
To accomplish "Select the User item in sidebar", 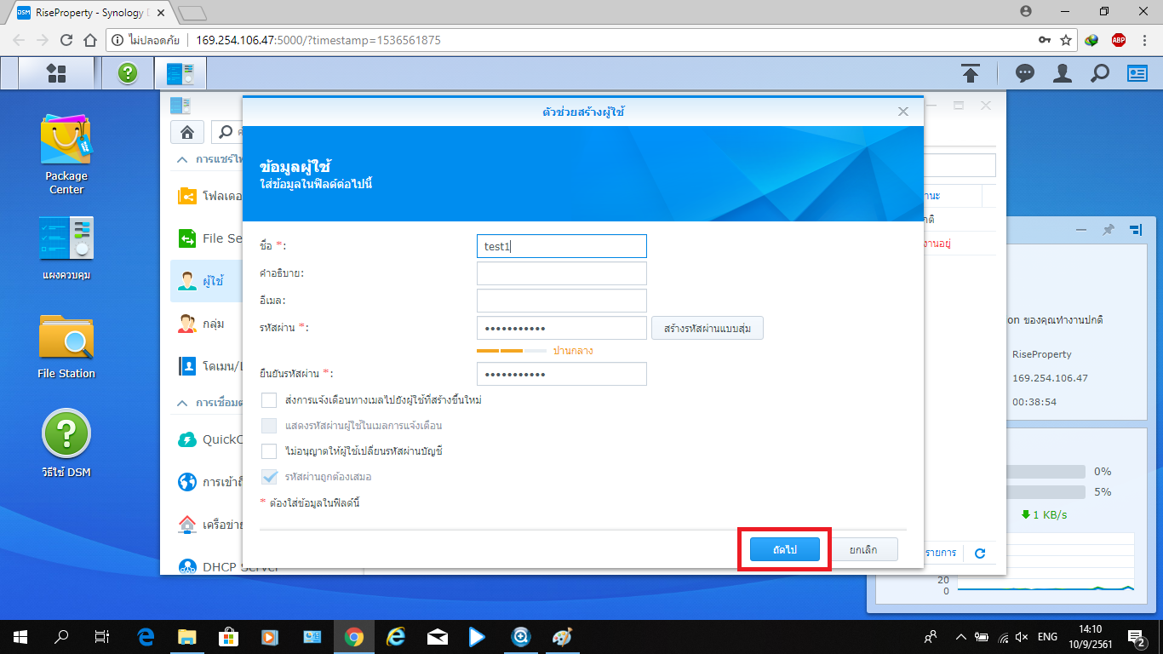I will [213, 281].
